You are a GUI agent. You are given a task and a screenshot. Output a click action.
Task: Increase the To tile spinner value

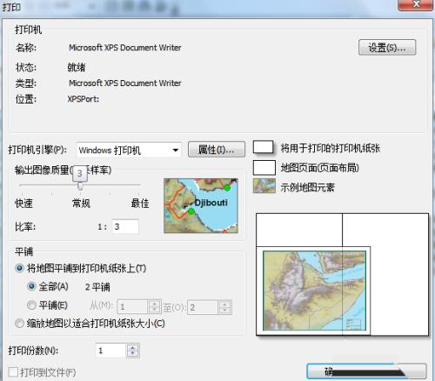click(x=224, y=304)
